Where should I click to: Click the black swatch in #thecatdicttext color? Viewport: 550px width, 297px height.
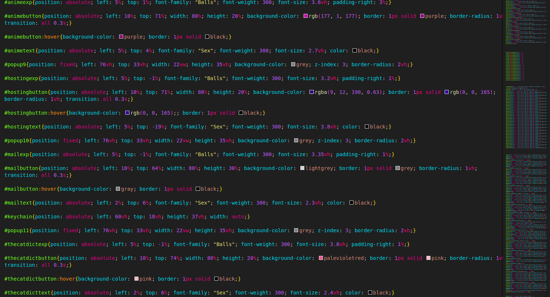pos(370,293)
